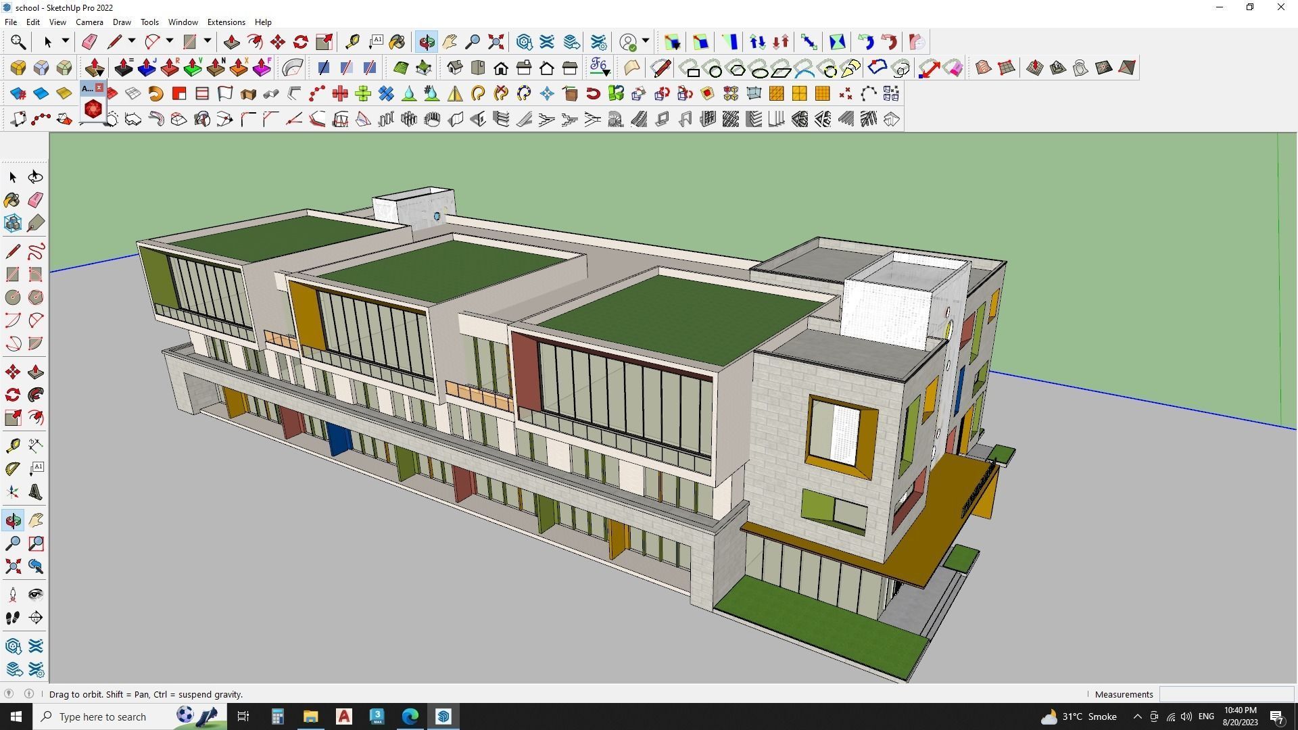Click the Windows Start button
Image resolution: width=1298 pixels, height=730 pixels.
point(16,716)
